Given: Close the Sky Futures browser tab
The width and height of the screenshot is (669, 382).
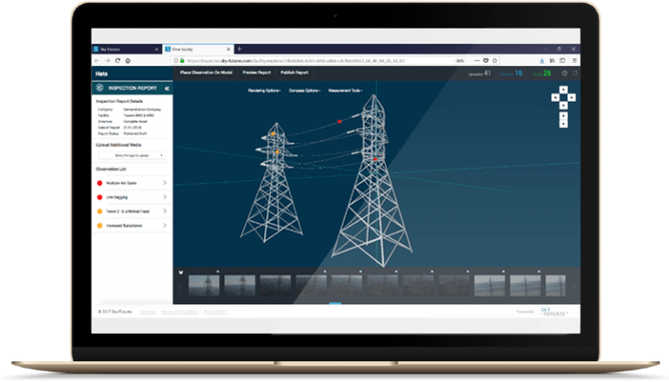Looking at the screenshot, I should pos(157,50).
